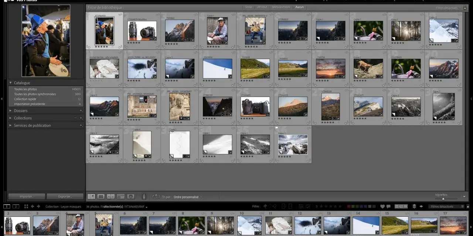Click the Importer... button

click(x=27, y=197)
